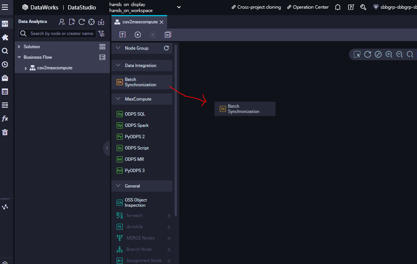Click the filter funnel beside search box
This screenshot has height=264, width=417.
(x=101, y=34)
